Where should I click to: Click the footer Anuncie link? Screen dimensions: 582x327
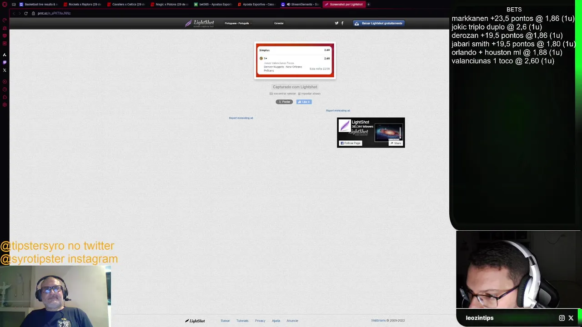292,321
